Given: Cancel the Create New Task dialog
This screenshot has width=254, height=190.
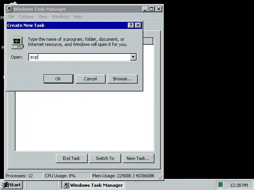Looking at the screenshot, I should 90,79.
